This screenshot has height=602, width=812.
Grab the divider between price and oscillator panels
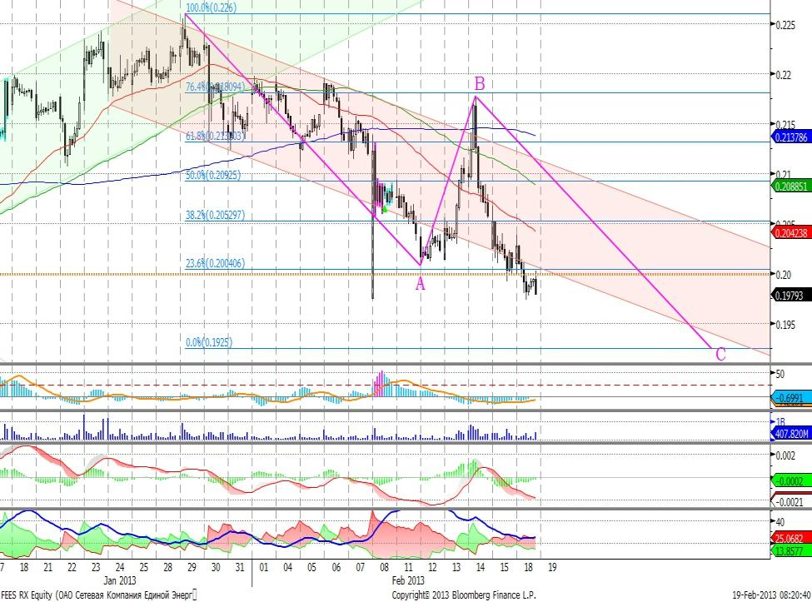tap(406, 365)
